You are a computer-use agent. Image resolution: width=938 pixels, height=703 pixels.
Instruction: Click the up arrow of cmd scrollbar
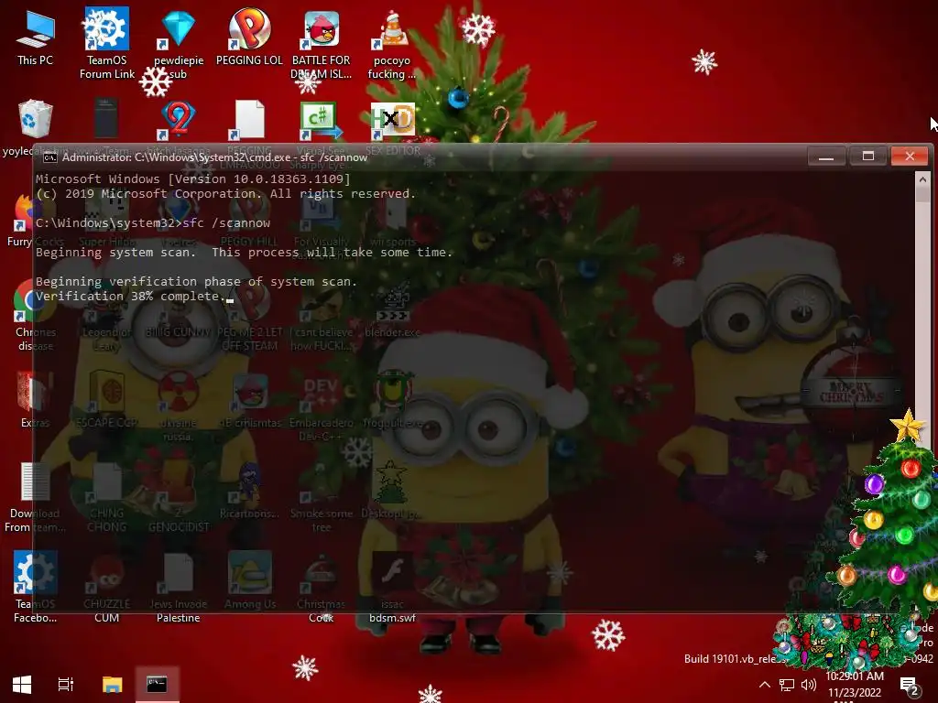click(923, 178)
